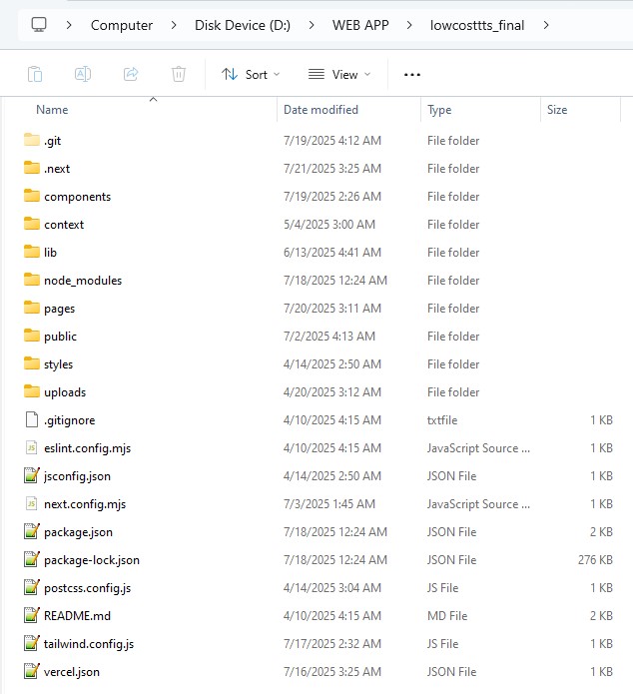The height and width of the screenshot is (694, 633).
Task: Open the See more three-dots menu
Action: tap(412, 74)
